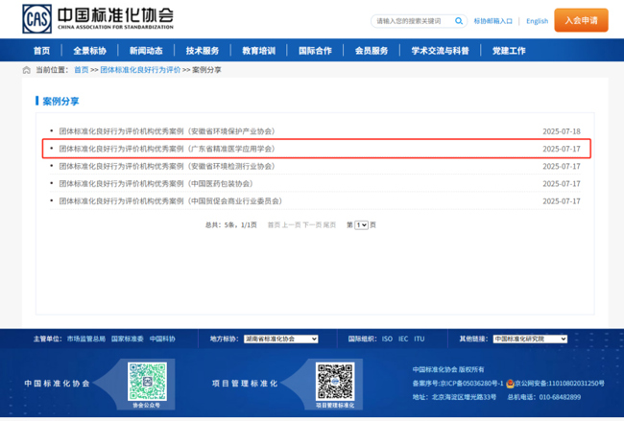Open the ISO link in footer
The image size is (624, 421).
click(387, 339)
